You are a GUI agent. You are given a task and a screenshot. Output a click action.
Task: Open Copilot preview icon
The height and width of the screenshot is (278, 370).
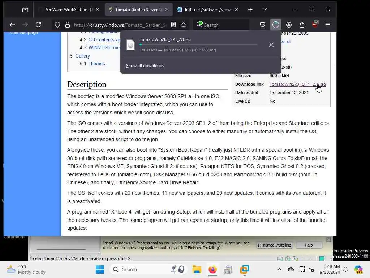tap(358, 269)
